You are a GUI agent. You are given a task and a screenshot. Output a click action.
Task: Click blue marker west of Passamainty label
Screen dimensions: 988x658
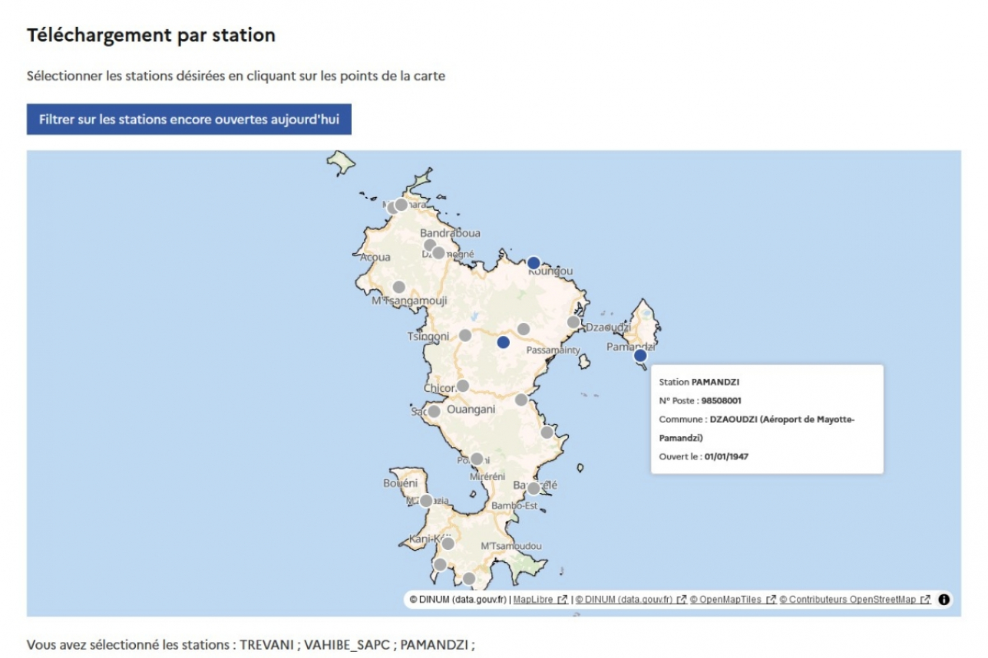click(x=504, y=342)
